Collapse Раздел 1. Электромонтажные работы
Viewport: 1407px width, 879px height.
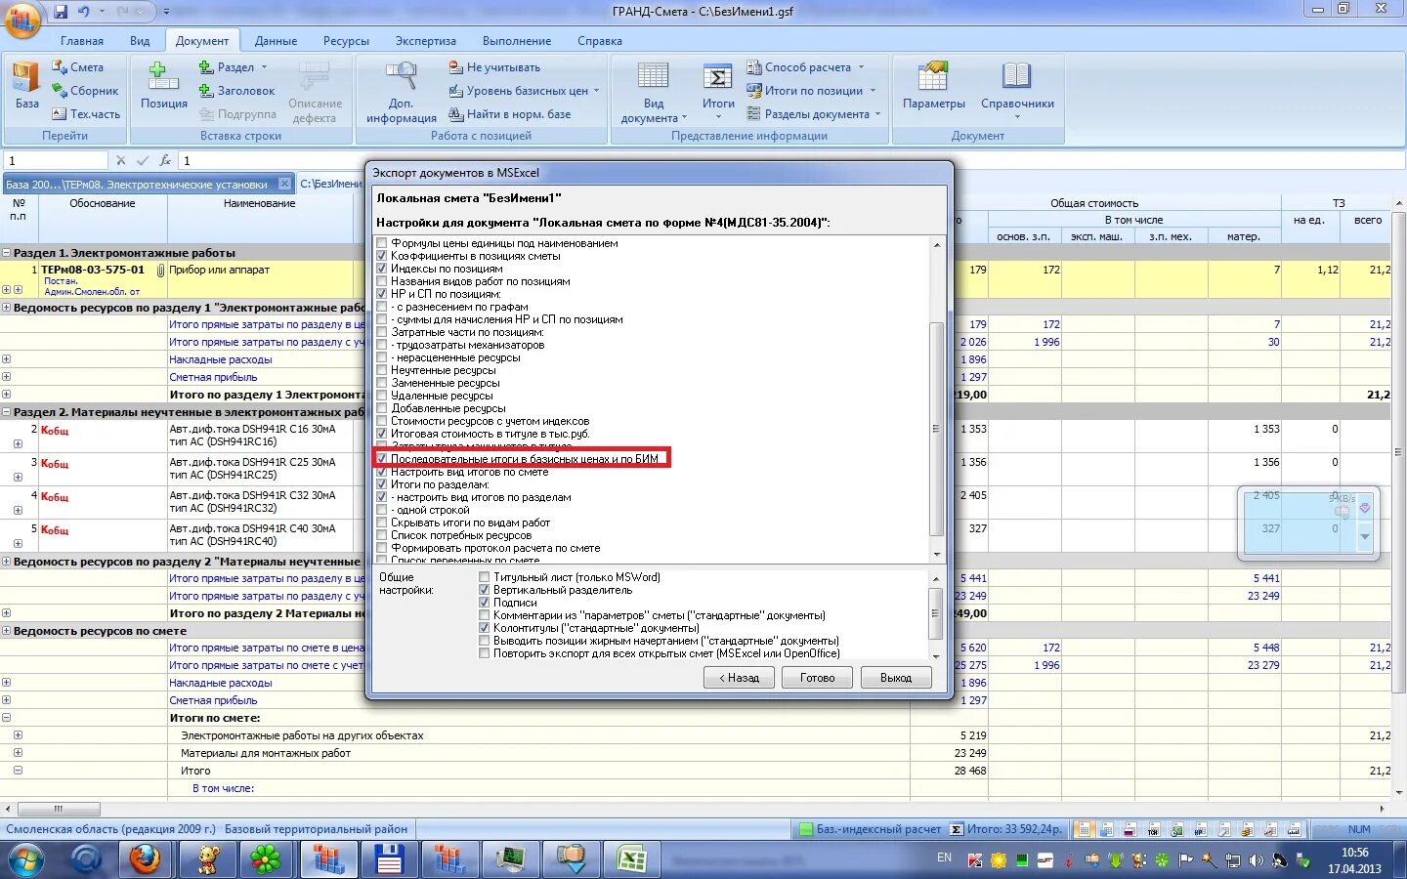[6, 253]
